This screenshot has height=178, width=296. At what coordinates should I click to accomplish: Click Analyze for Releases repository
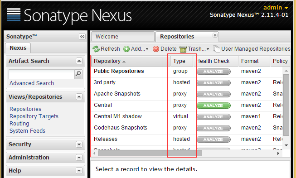[x=214, y=140]
